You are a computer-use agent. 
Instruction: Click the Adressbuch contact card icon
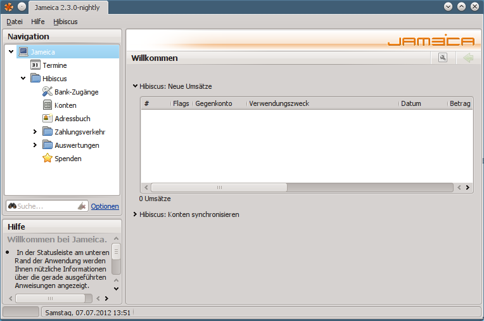(x=48, y=118)
